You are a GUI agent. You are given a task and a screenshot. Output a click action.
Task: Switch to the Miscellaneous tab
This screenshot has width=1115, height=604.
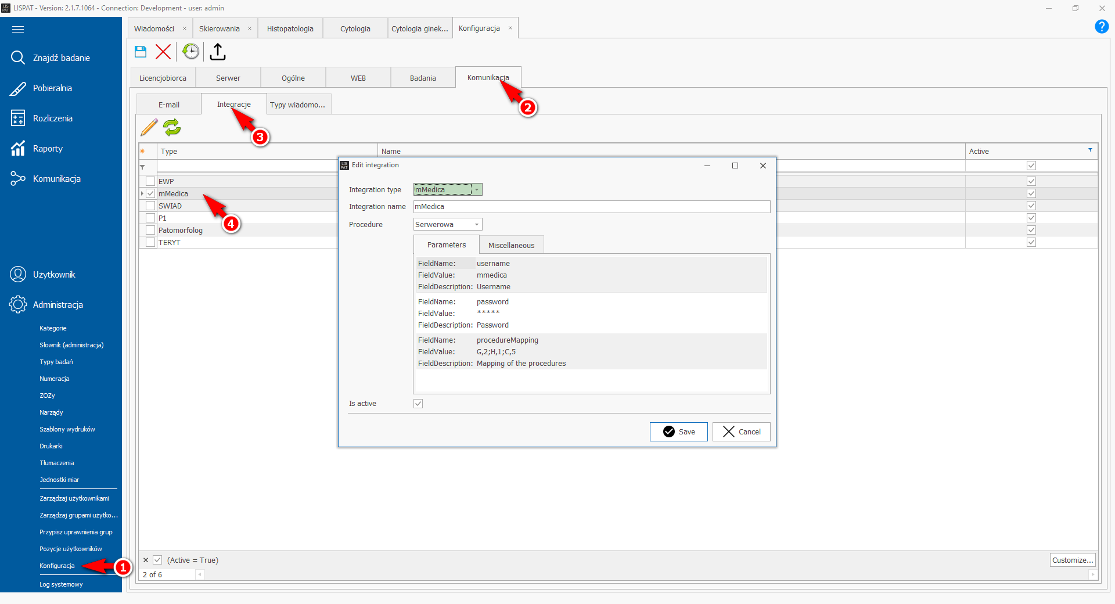pyautogui.click(x=511, y=245)
